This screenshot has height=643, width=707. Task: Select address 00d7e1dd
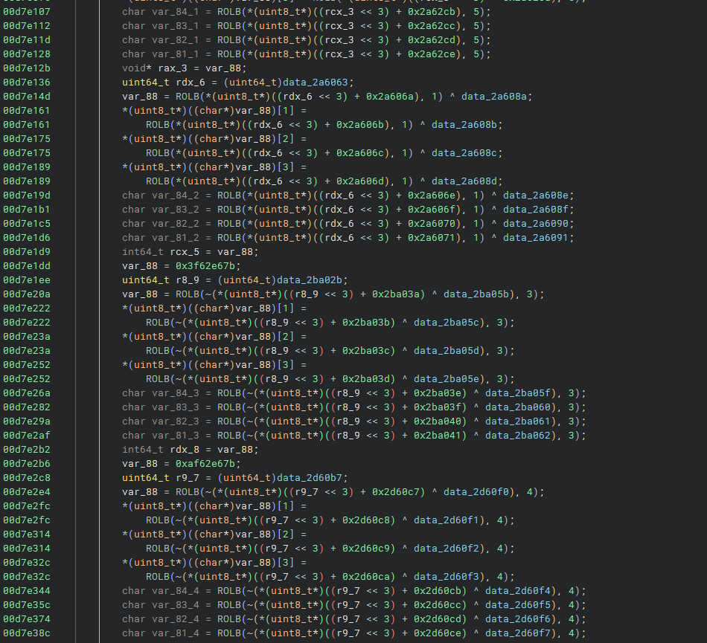(27, 265)
